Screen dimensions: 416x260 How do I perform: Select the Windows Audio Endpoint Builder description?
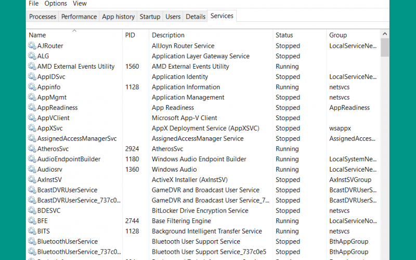[199, 159]
